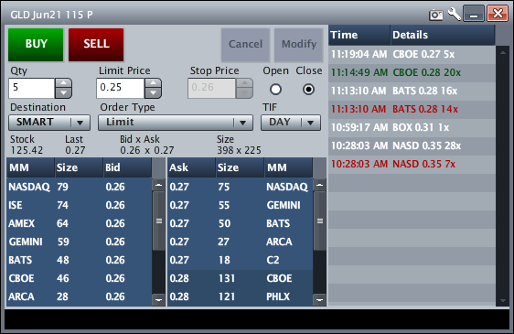Select the 10:59:17 AM BOX trade
The image size is (514, 334).
(x=412, y=127)
